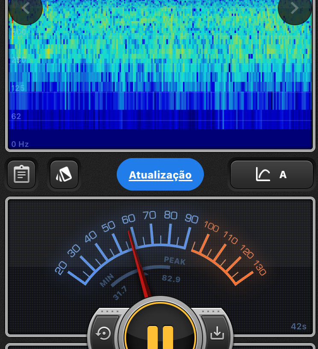The image size is (318, 349).
Task: Tap the 62 frequency label on spectrogram
Action: 16,116
